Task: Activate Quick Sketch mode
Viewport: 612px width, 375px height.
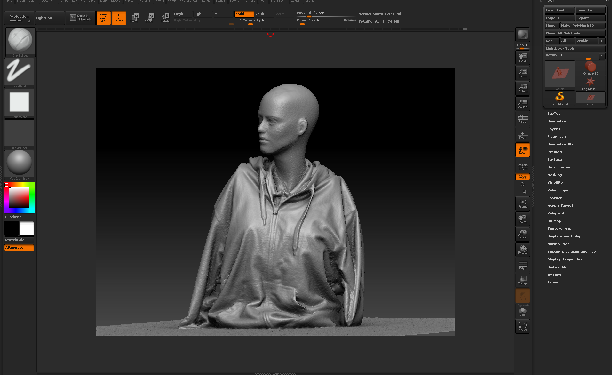Action: [x=81, y=18]
